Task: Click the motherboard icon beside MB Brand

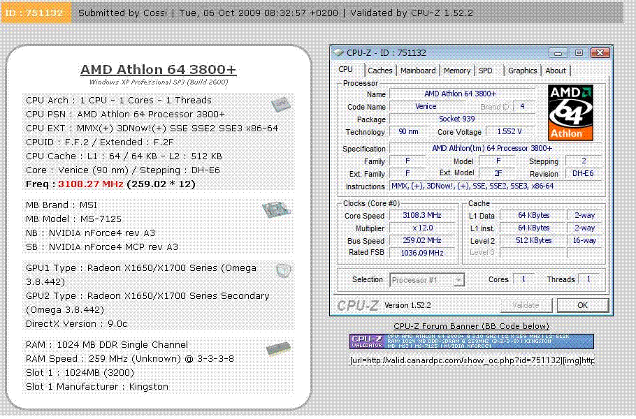Action: (x=276, y=210)
